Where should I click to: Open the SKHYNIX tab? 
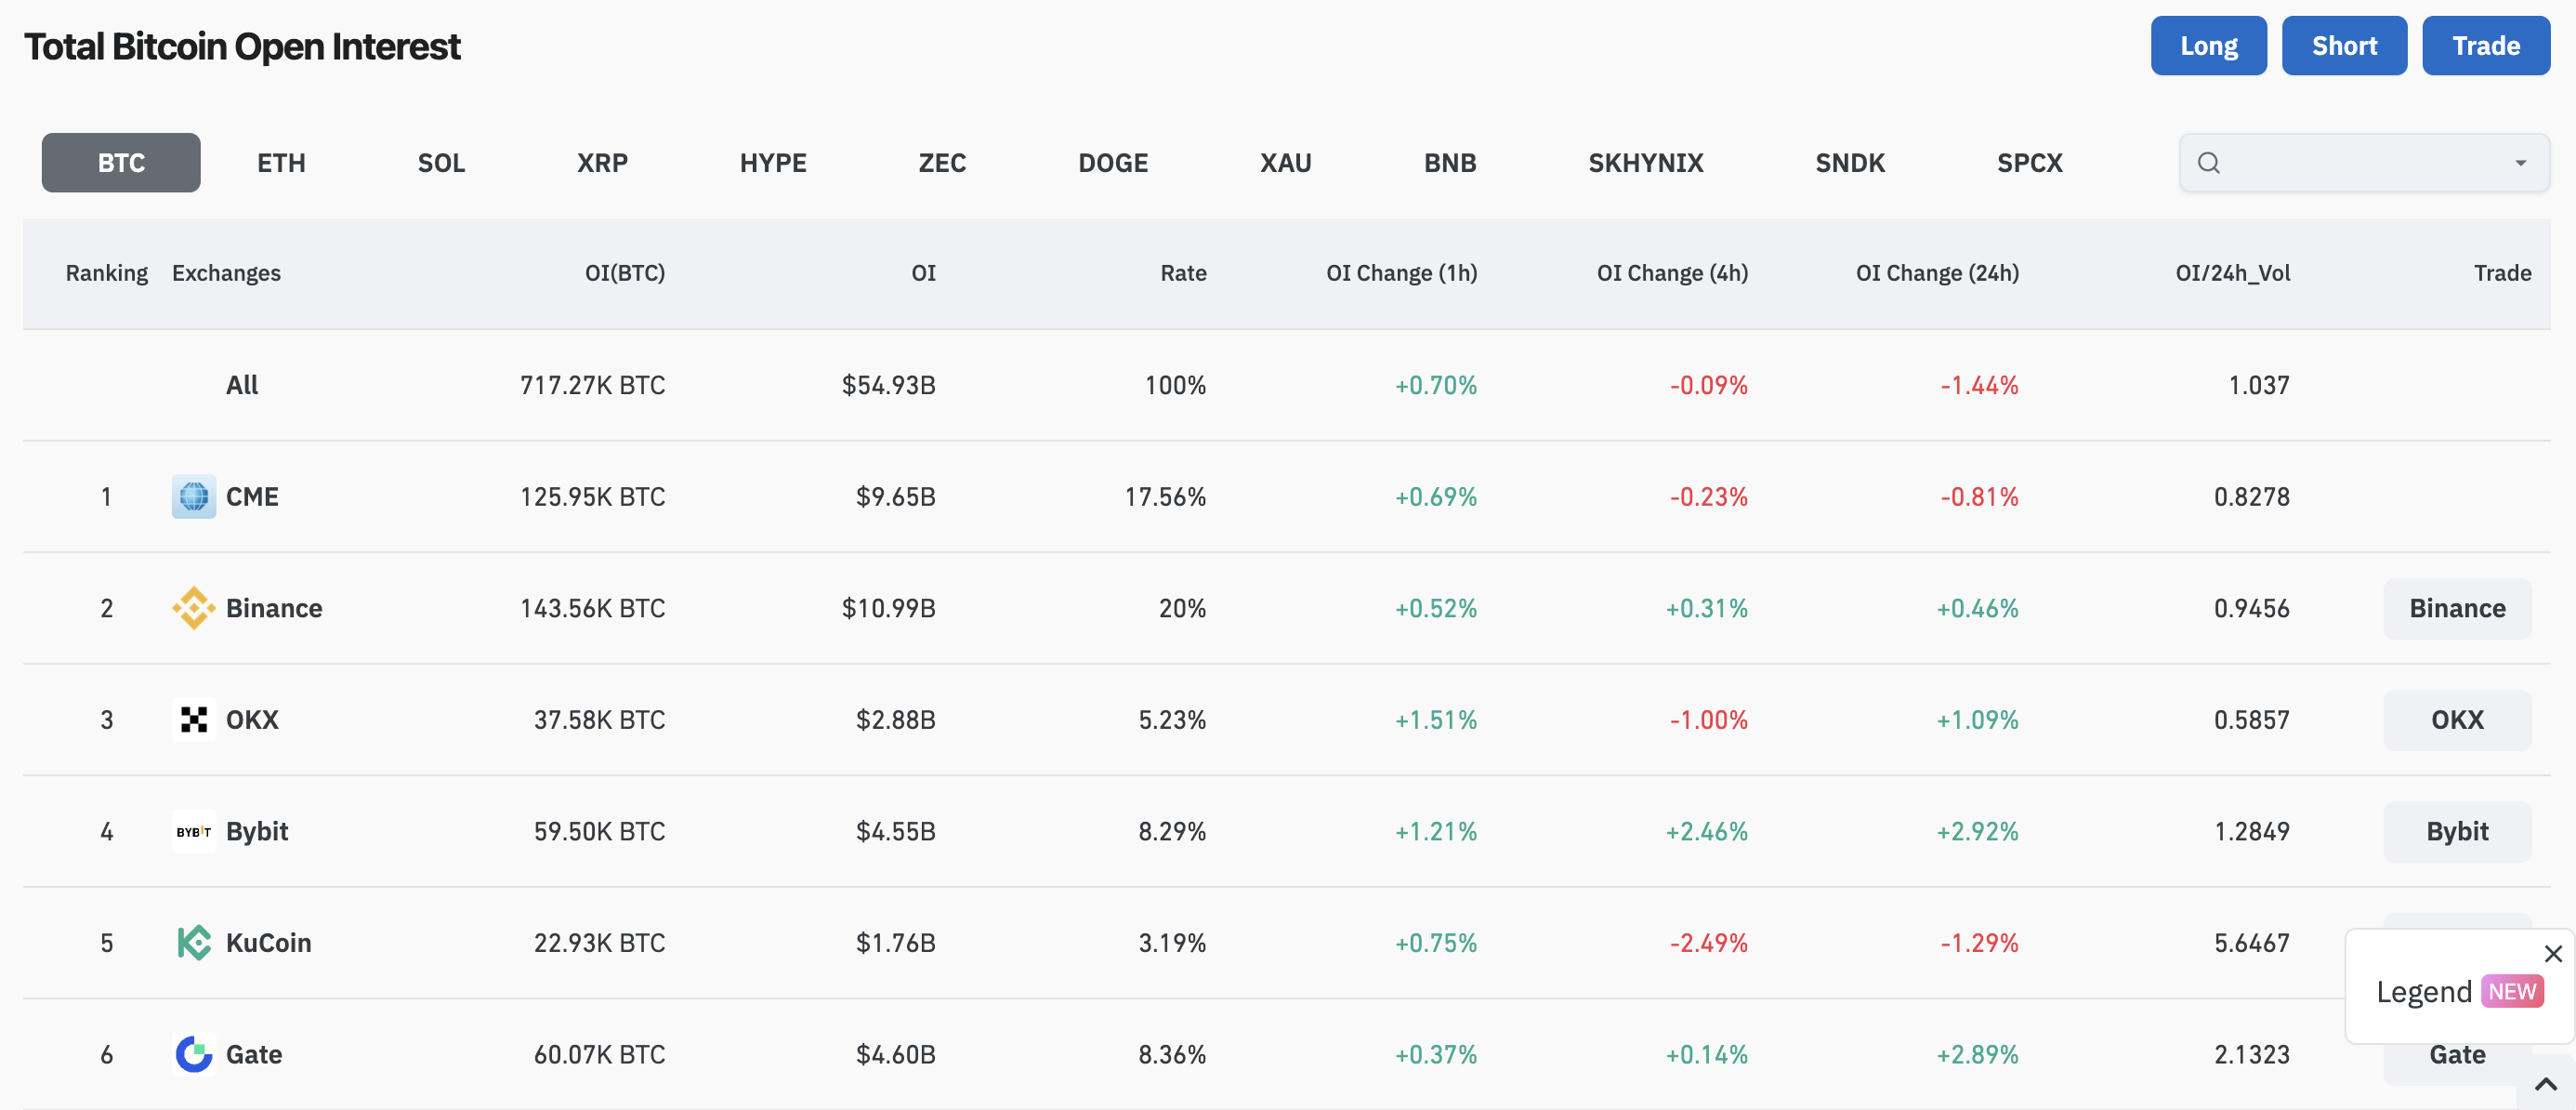[x=1646, y=163]
